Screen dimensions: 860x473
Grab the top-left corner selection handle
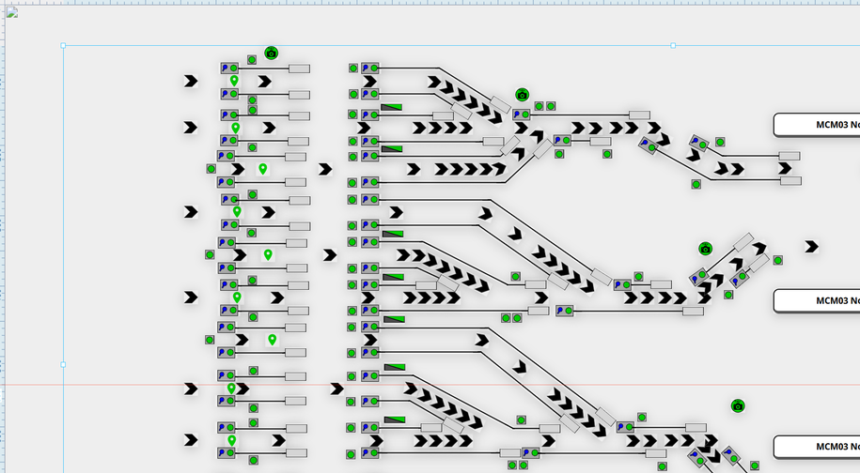click(63, 45)
